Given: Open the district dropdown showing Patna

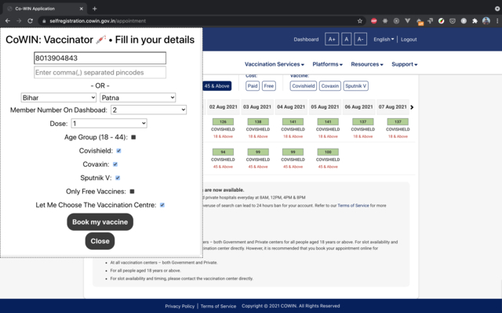Looking at the screenshot, I should (138, 97).
